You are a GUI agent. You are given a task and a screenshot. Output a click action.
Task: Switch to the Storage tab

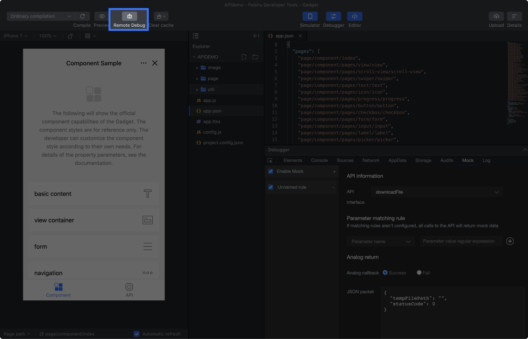tap(423, 160)
